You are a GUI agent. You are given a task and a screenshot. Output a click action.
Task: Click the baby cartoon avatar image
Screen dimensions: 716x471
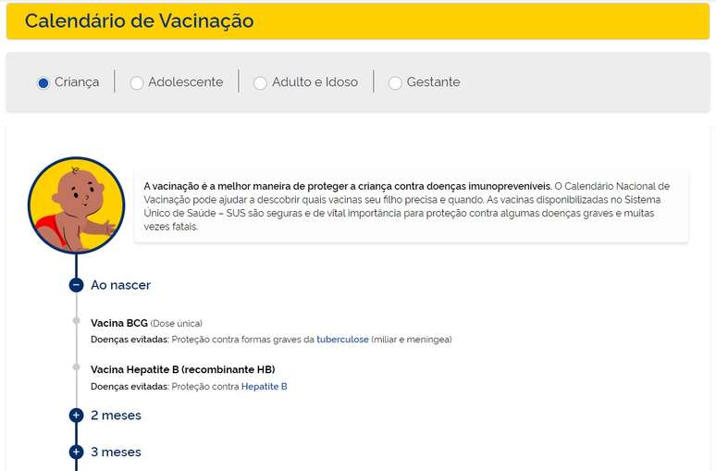(x=76, y=205)
